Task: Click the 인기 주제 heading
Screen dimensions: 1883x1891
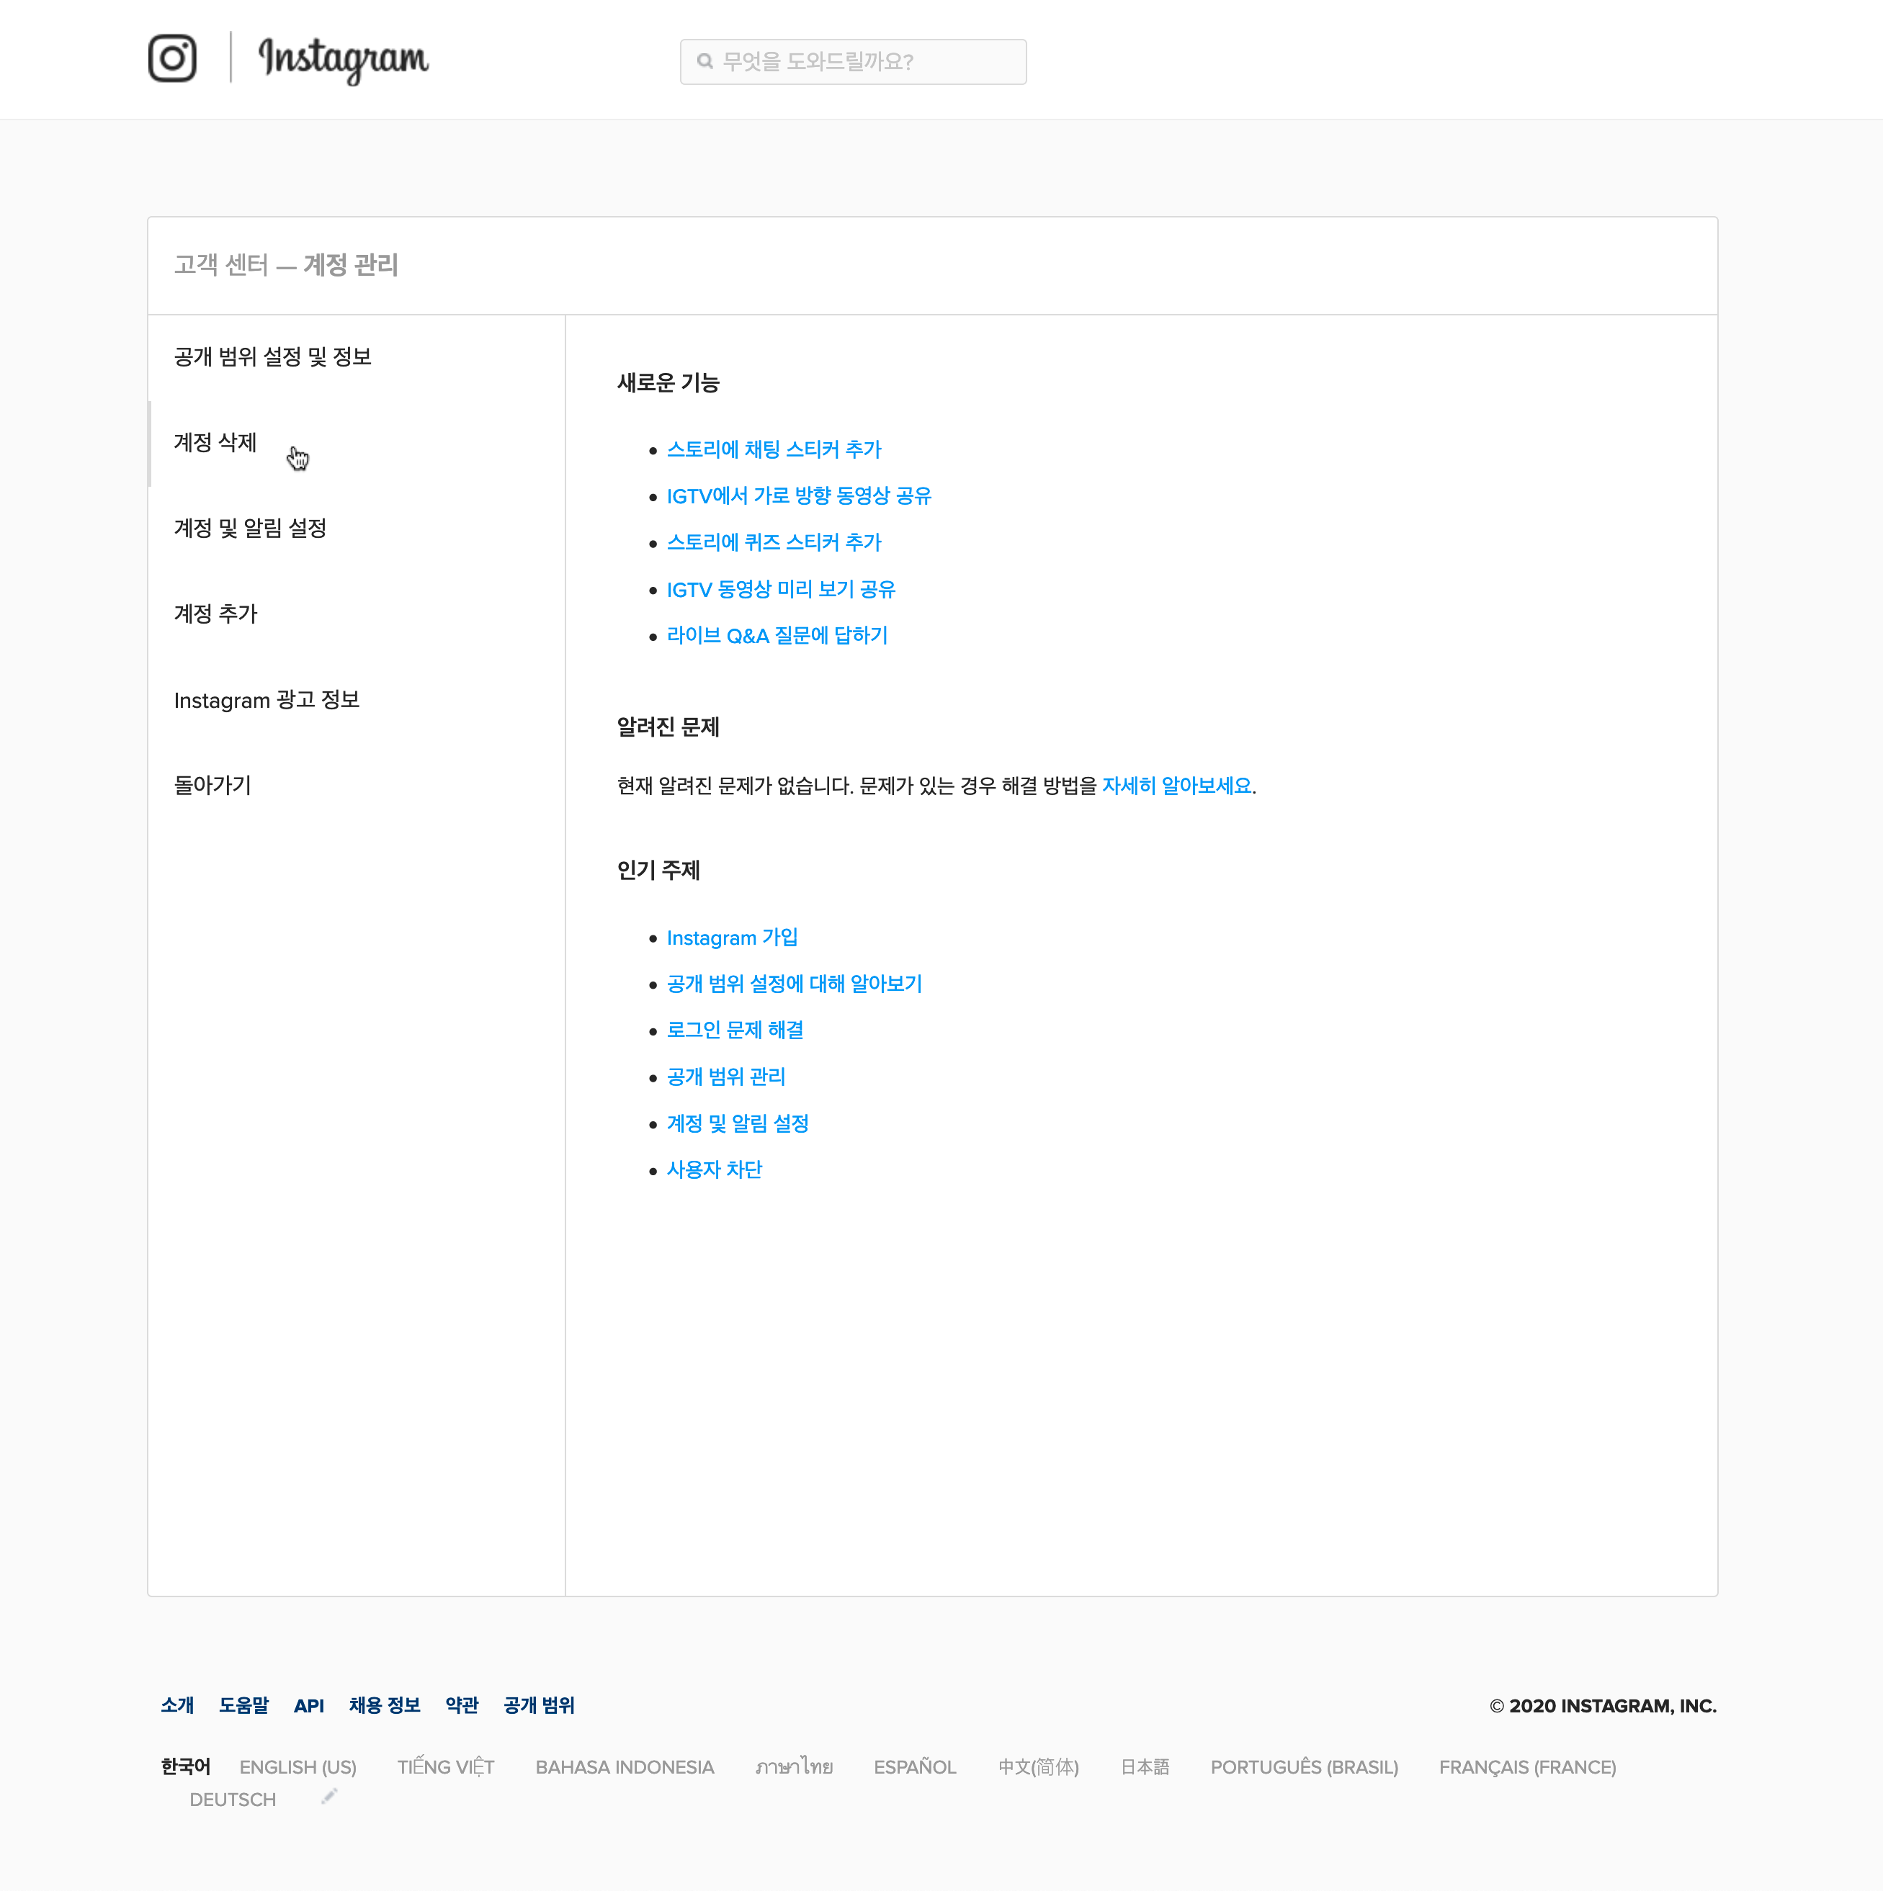Action: [x=658, y=870]
